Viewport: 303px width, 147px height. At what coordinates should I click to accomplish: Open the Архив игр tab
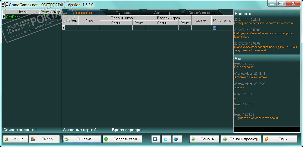(x=163, y=13)
